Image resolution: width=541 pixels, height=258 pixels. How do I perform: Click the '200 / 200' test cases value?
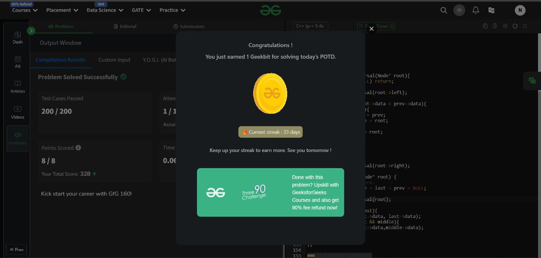56,111
